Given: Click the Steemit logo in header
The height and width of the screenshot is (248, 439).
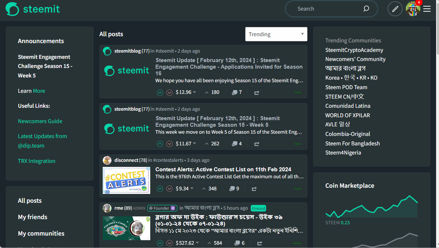Looking at the screenshot, I should (x=33, y=9).
